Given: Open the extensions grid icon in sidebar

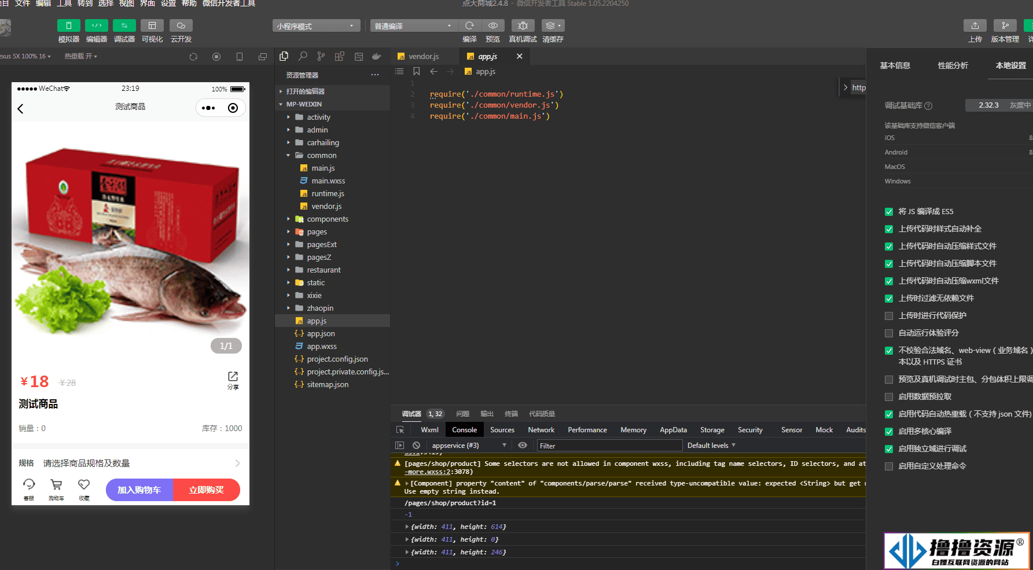Looking at the screenshot, I should [x=340, y=56].
